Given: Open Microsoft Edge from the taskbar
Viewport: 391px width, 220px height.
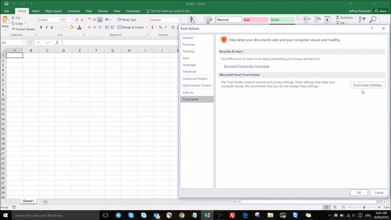Looking at the screenshot, I should click(x=245, y=215).
